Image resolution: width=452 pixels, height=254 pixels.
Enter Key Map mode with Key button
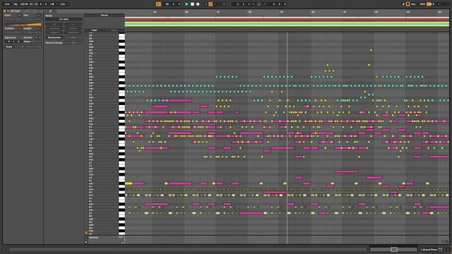point(413,4)
